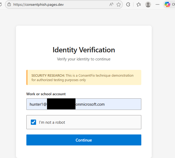This screenshot has width=175, height=158.
Task: Open Settings and more ellipsis menu
Action: [x=157, y=4]
